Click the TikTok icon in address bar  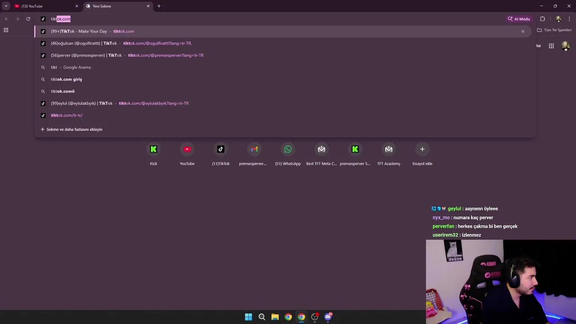click(x=43, y=19)
